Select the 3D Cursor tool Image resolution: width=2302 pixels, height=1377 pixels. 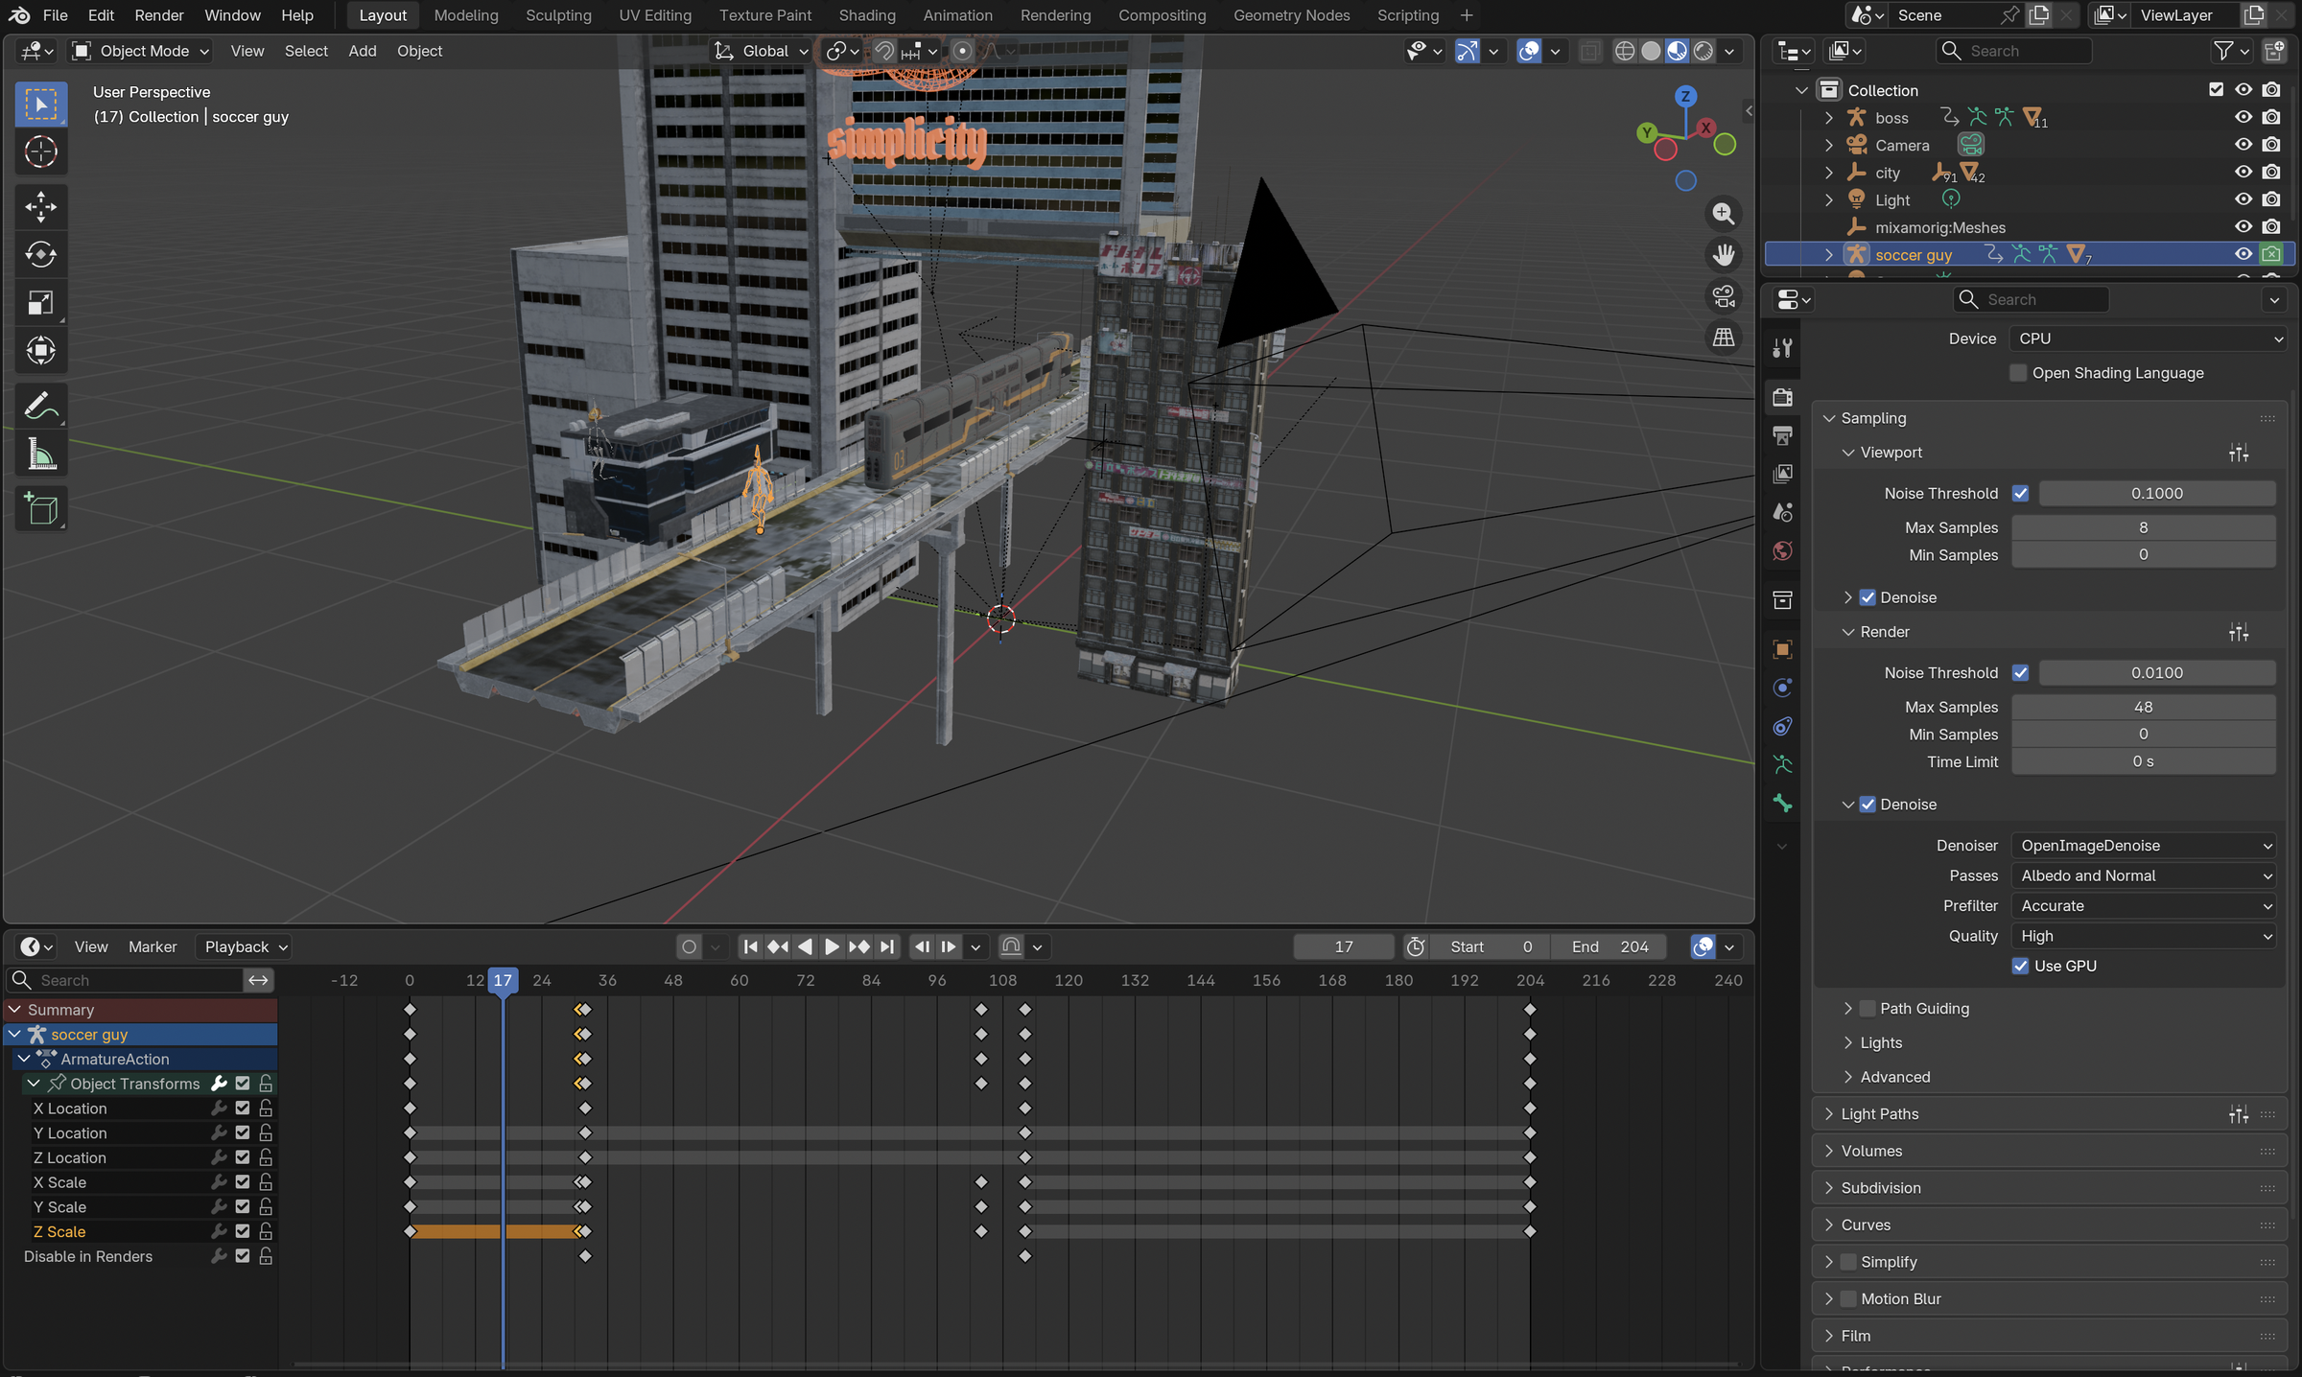40,152
